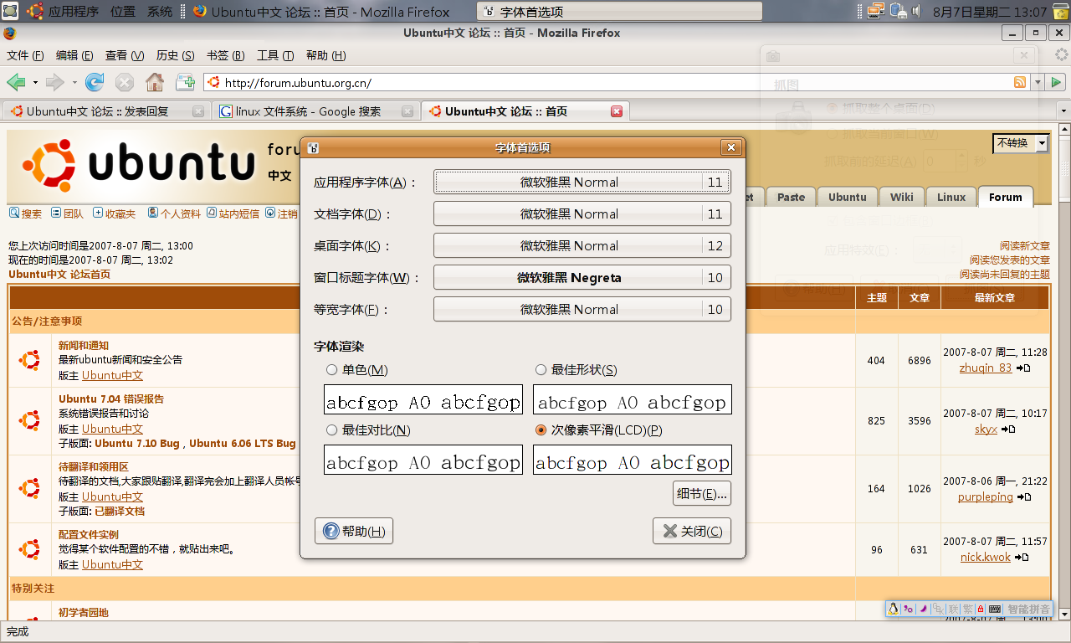The image size is (1071, 643).
Task: Go back with Firefox's green Back arrow
Action: [x=15, y=82]
